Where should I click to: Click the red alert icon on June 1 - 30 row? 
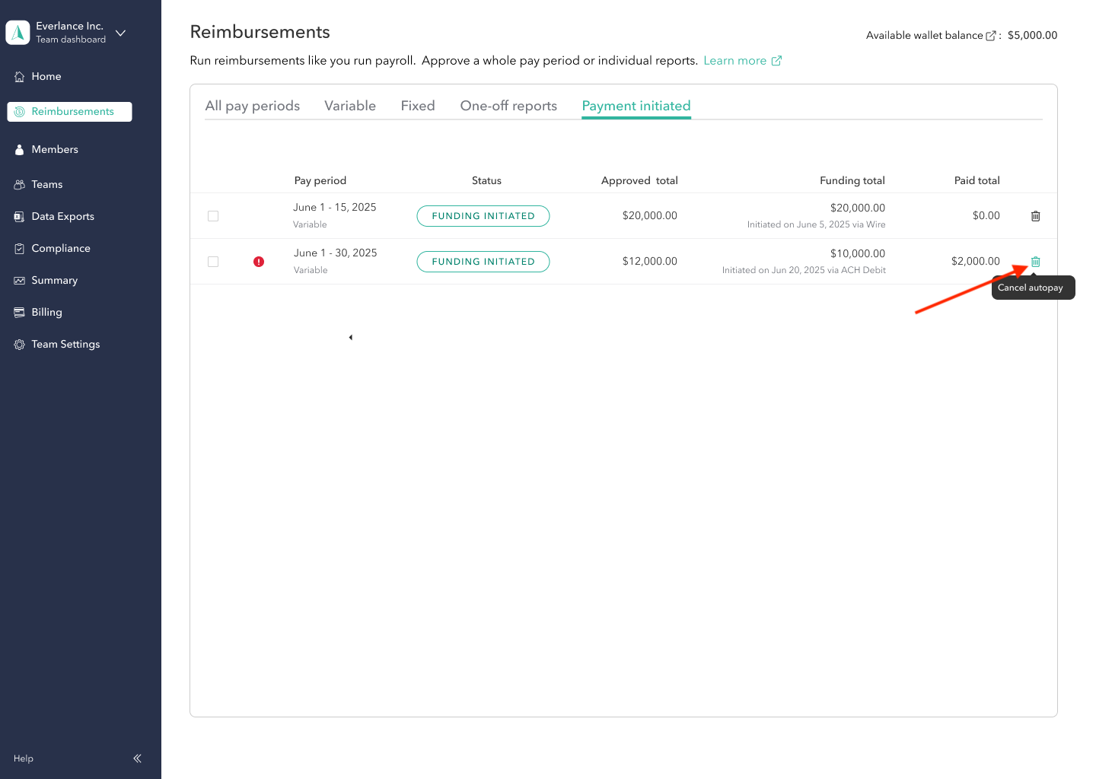point(259,261)
